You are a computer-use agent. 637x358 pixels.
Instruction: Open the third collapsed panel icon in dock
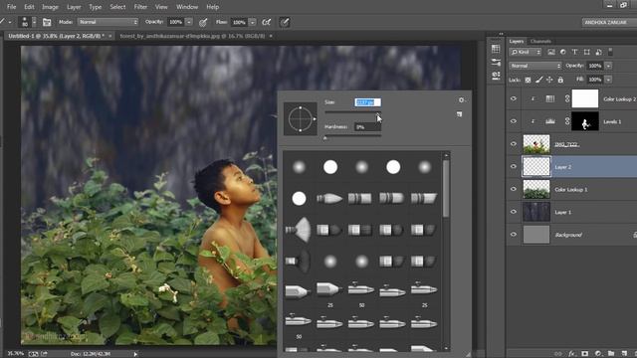pyautogui.click(x=496, y=76)
